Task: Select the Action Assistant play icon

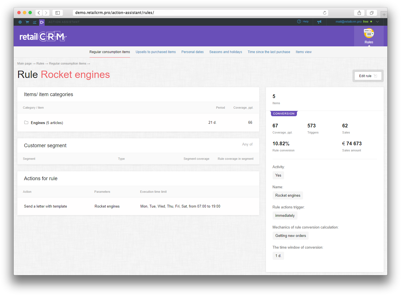Action: point(42,22)
